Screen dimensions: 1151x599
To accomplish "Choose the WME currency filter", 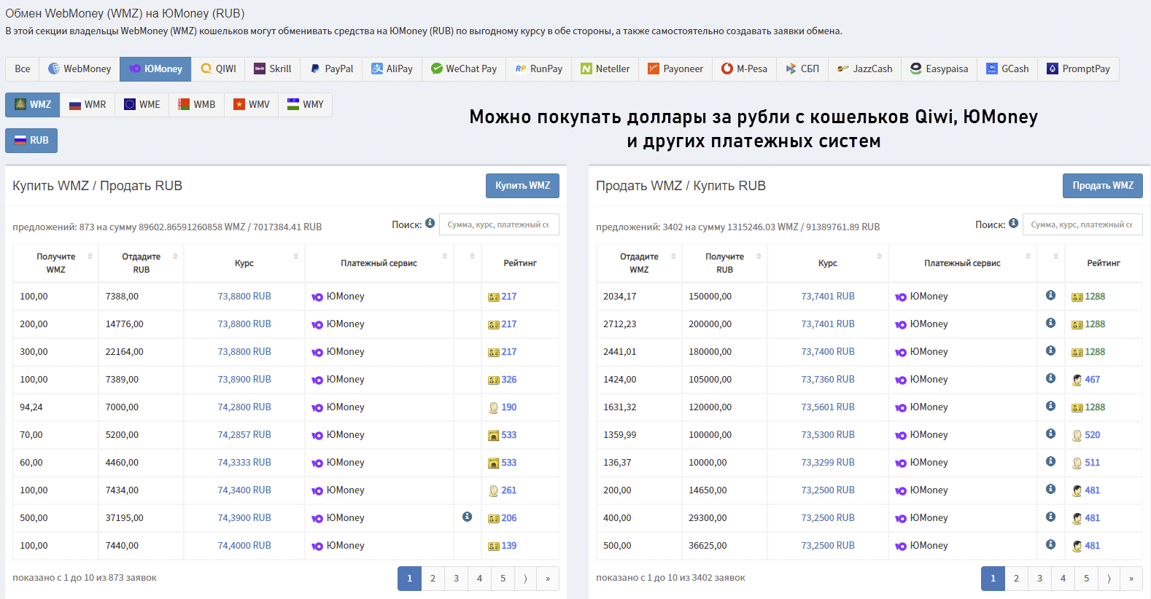I will (142, 105).
